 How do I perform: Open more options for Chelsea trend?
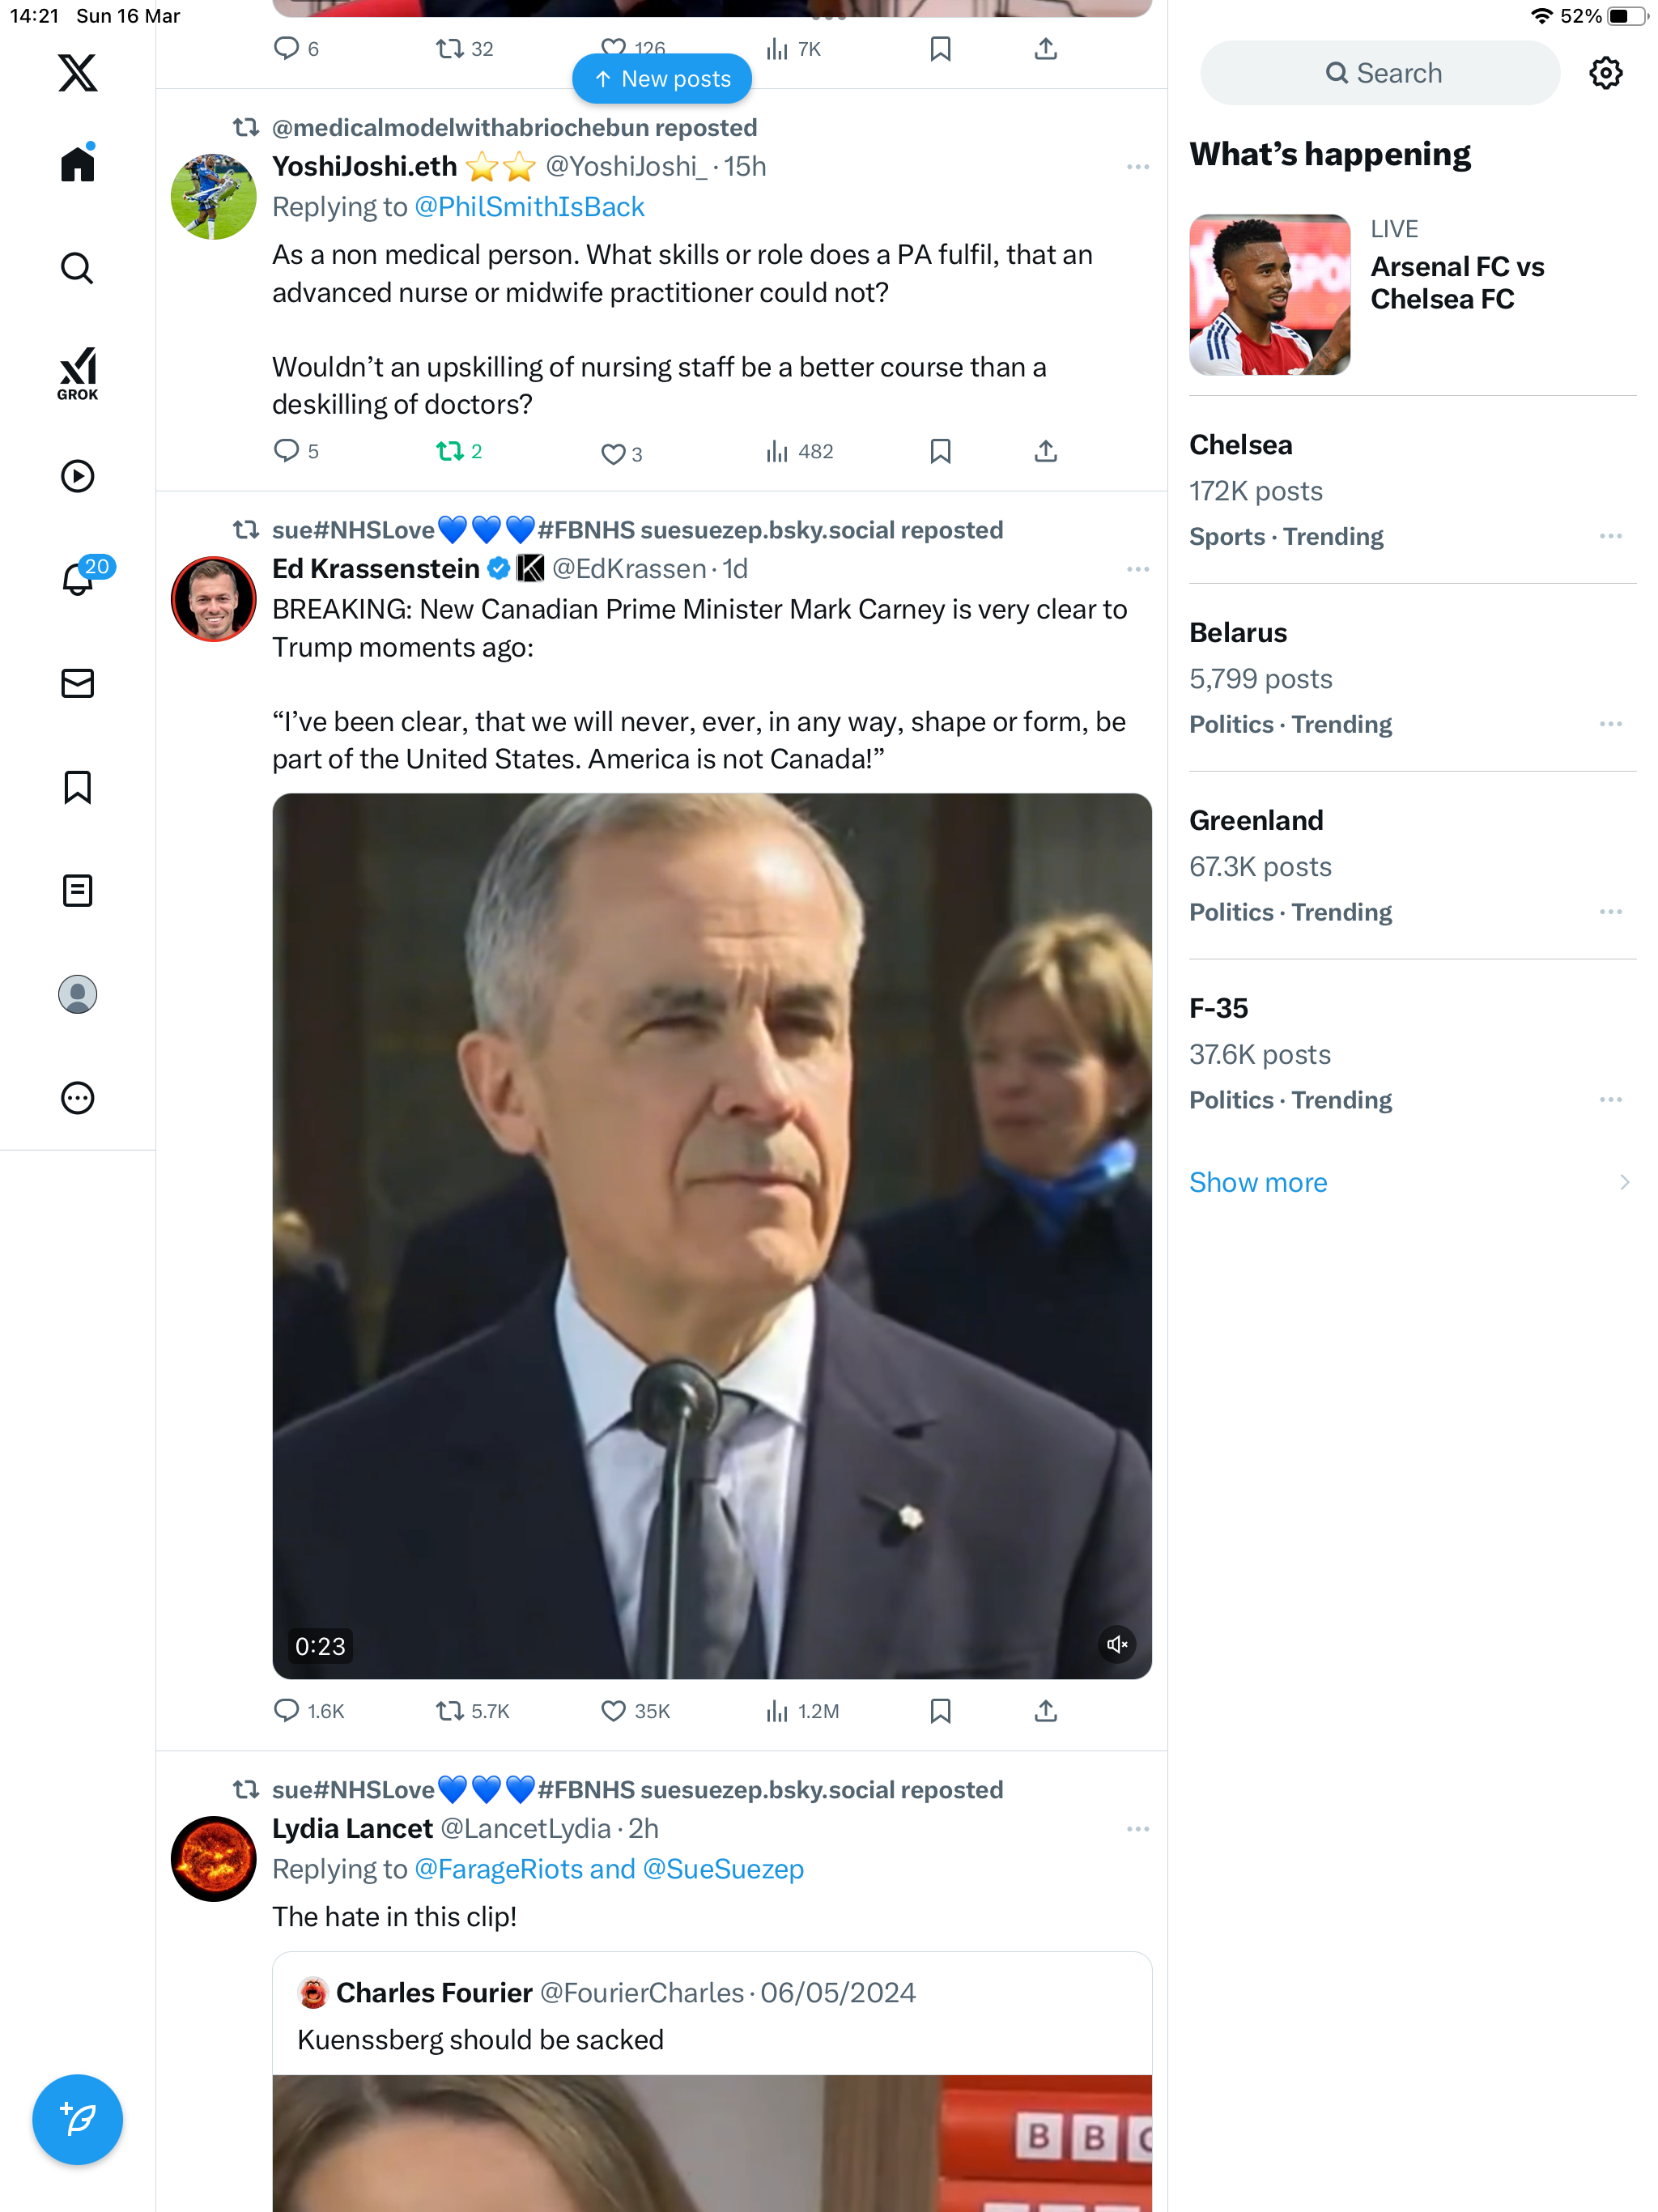(x=1610, y=536)
